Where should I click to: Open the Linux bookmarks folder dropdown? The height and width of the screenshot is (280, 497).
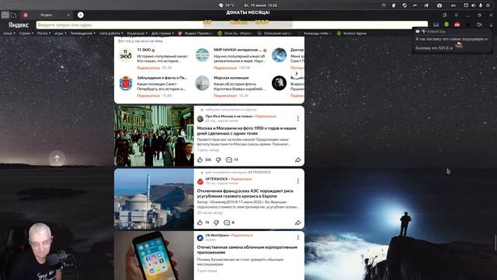(x=9, y=33)
